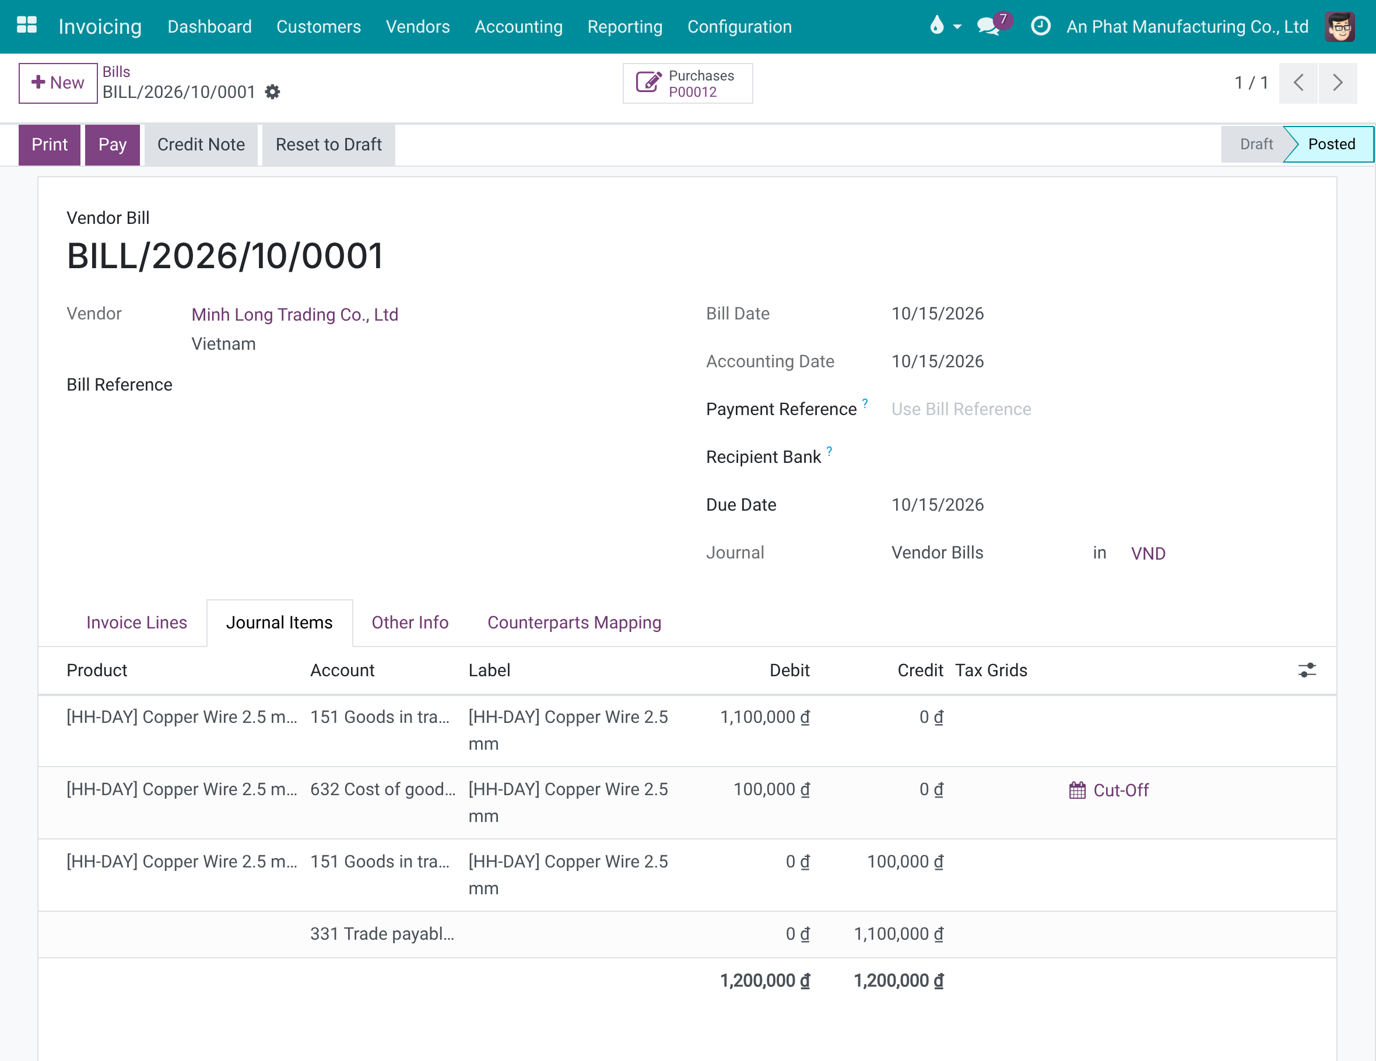The height and width of the screenshot is (1061, 1376).
Task: Open the apps grid home menu
Action: click(26, 26)
